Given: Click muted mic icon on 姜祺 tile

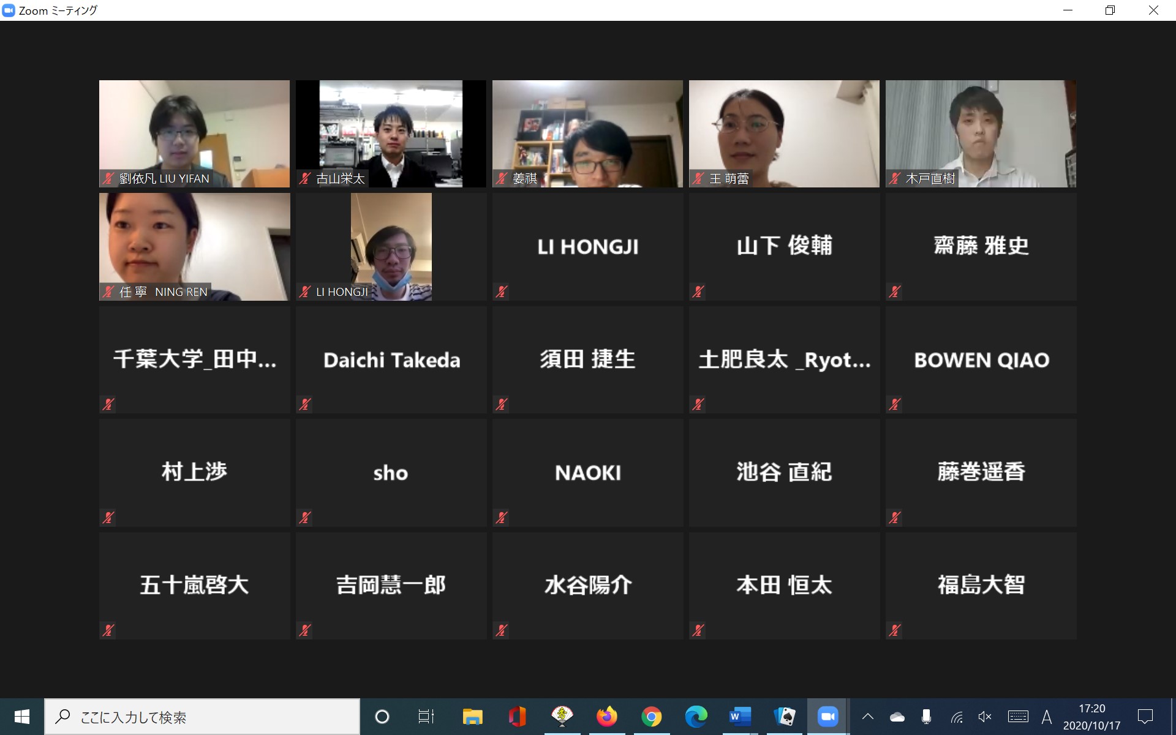Looking at the screenshot, I should (502, 178).
